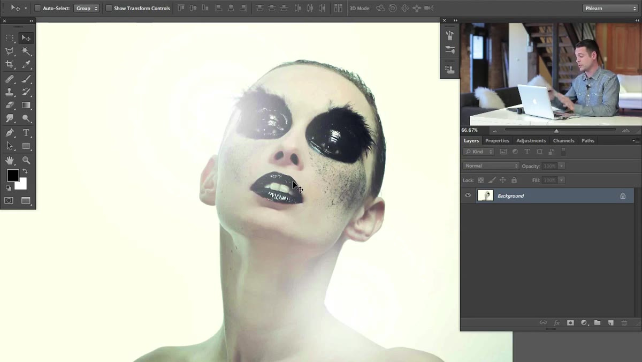This screenshot has width=642, height=362.
Task: Select the Eyedropper tool
Action: click(x=26, y=64)
